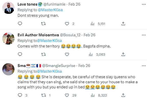Viewport: 147px width, 99px height.
Task: Like Evil Author Moloantwa's tweet
Action: point(67,54)
